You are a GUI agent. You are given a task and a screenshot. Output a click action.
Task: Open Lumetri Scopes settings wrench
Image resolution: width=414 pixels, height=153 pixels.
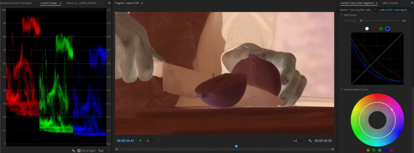pos(74,151)
